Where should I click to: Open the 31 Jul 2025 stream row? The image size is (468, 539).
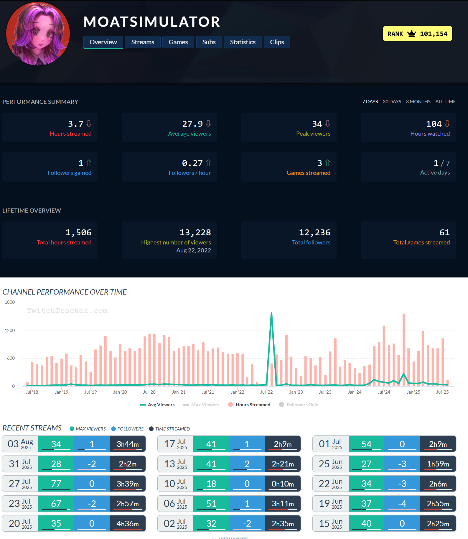click(74, 464)
